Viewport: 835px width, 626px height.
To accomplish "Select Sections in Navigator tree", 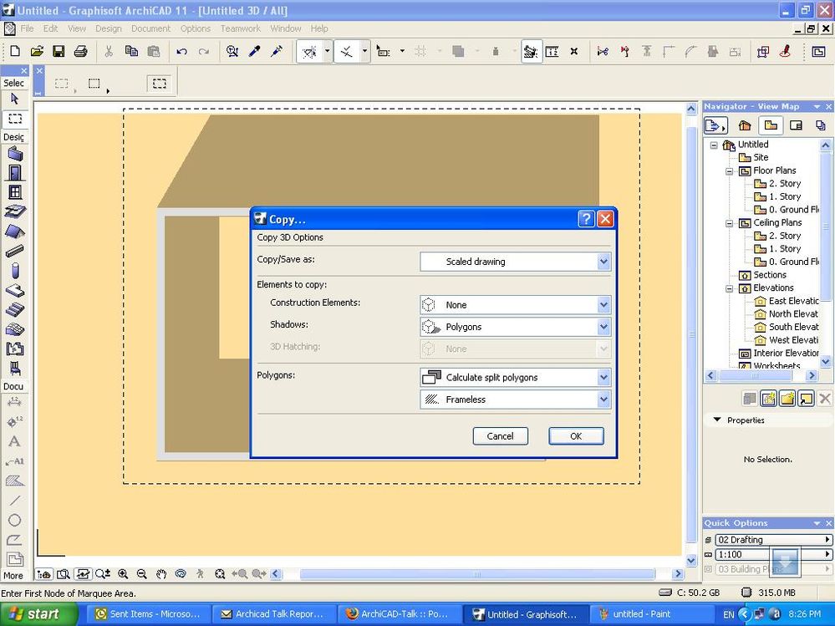I will click(x=763, y=275).
